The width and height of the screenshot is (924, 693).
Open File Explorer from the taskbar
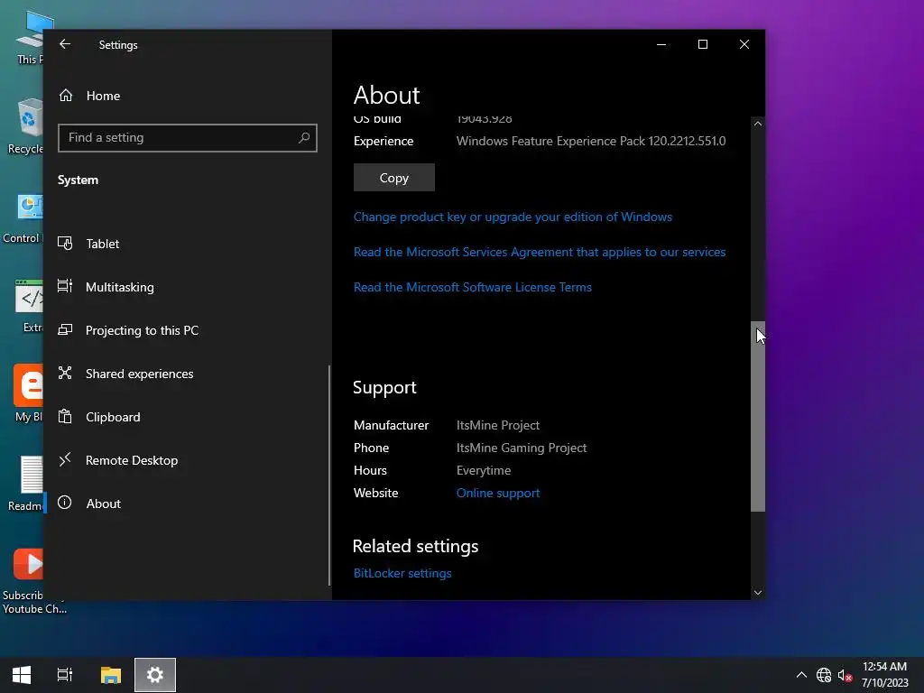pyautogui.click(x=110, y=675)
